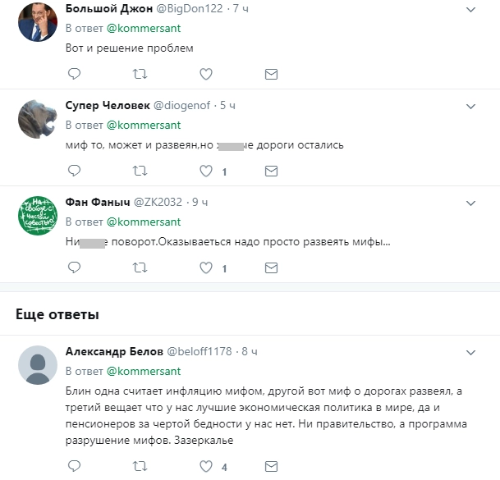The height and width of the screenshot is (480, 500).
Task: Reply to Александр Белов's tweet
Action: coord(74,466)
